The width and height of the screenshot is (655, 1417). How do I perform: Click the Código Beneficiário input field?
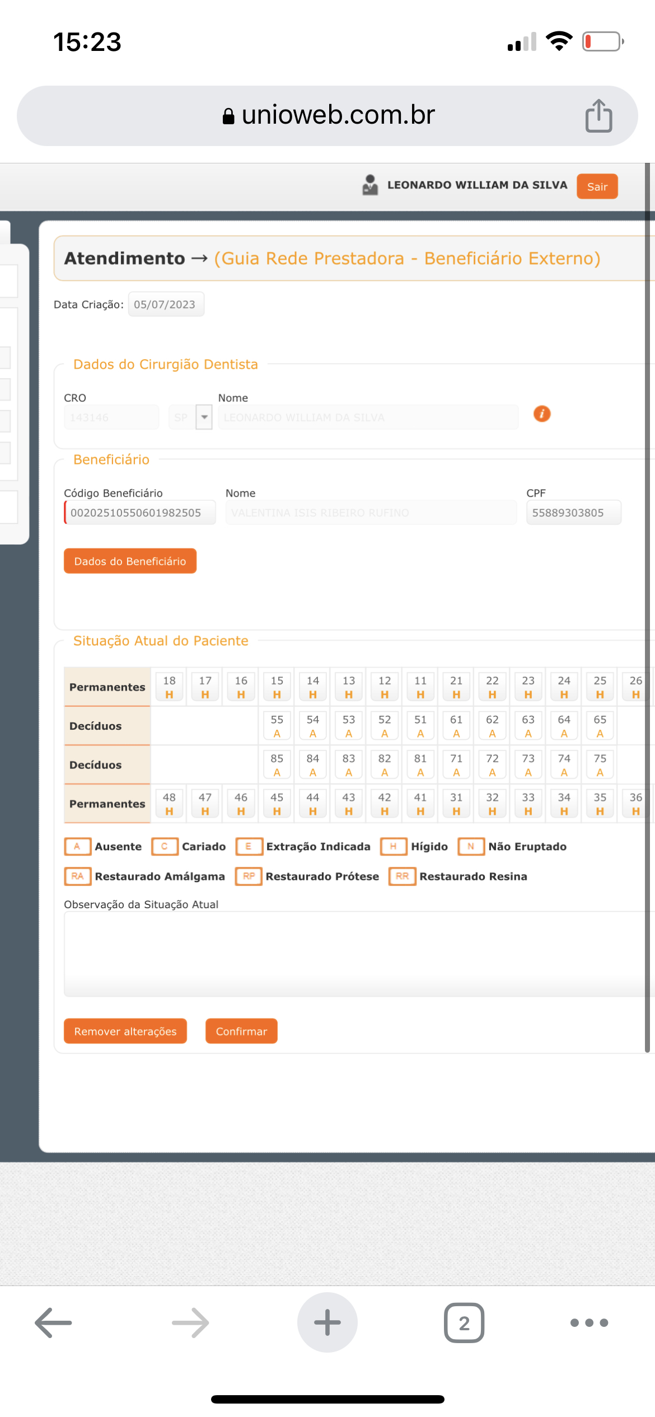point(140,513)
